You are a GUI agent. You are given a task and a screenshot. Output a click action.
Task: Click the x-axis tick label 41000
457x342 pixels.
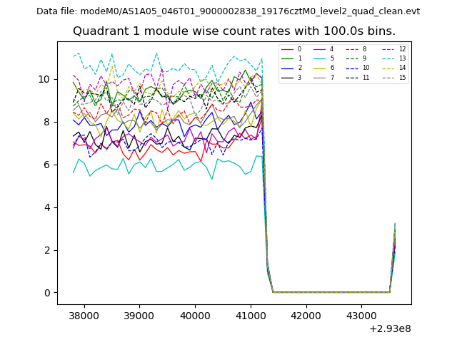[249, 314]
